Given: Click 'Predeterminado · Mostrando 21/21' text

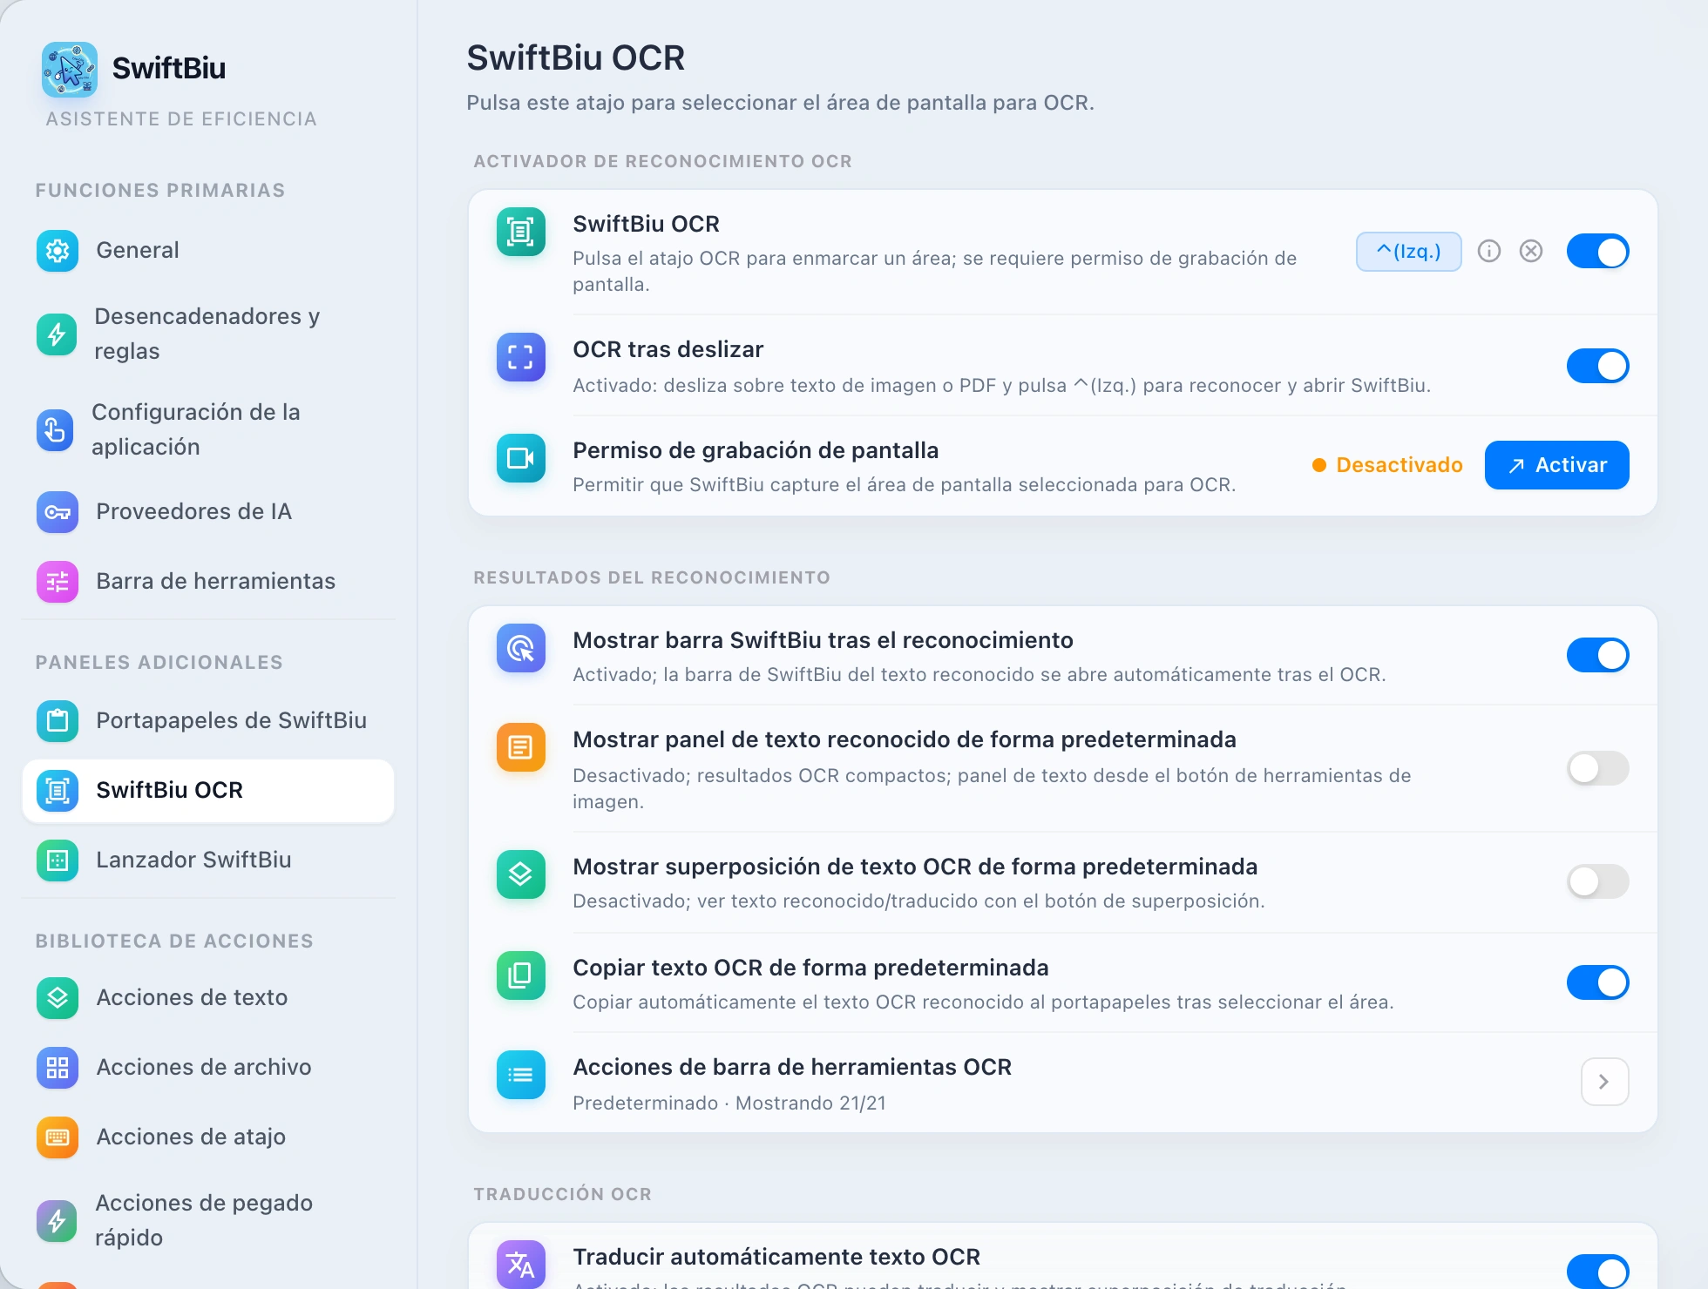Looking at the screenshot, I should 729,1103.
